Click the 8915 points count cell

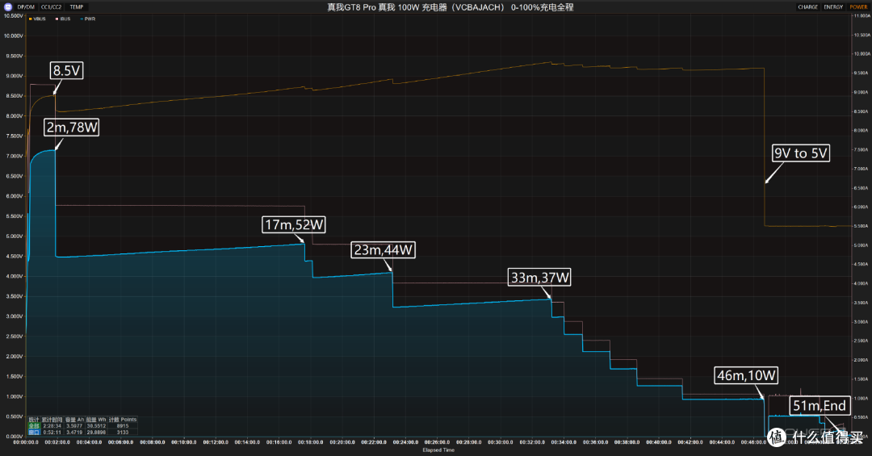[x=123, y=426]
